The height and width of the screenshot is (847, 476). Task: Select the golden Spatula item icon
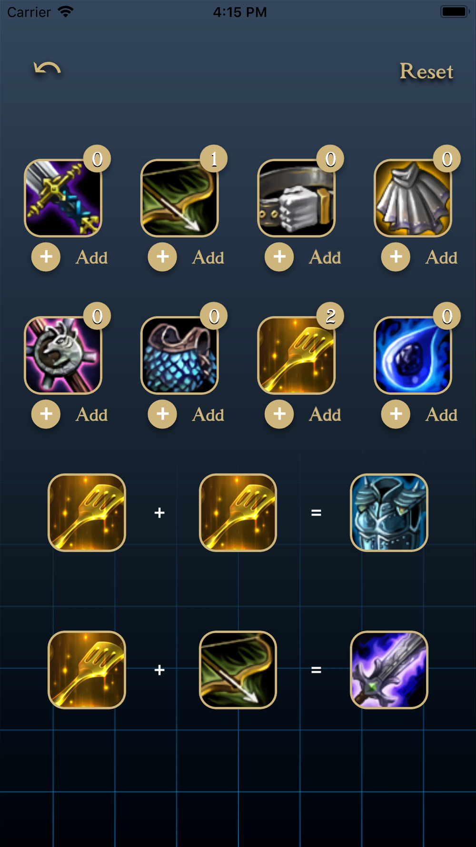pos(297,355)
